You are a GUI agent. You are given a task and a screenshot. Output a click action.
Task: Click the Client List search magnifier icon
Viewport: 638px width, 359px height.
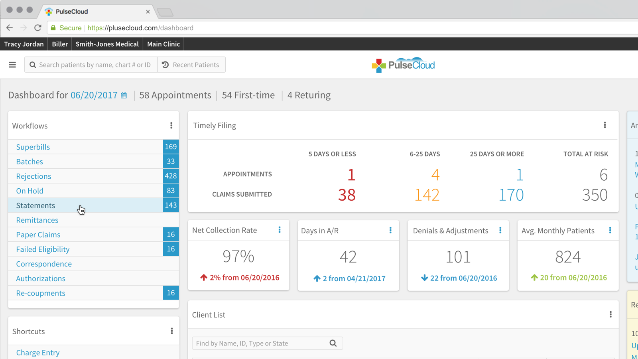333,343
